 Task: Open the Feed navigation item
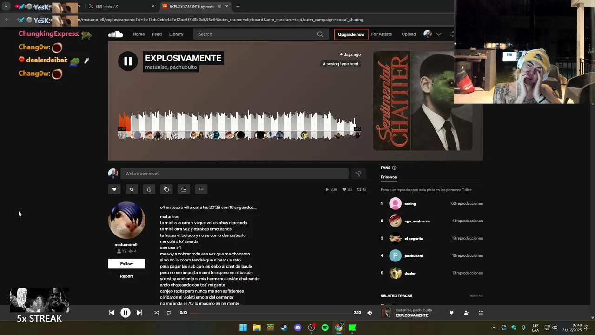[x=157, y=34]
